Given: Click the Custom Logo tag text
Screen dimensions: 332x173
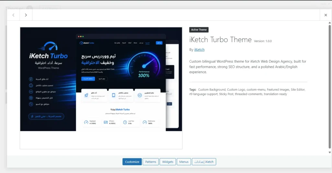Looking at the screenshot, I should coord(236,90).
